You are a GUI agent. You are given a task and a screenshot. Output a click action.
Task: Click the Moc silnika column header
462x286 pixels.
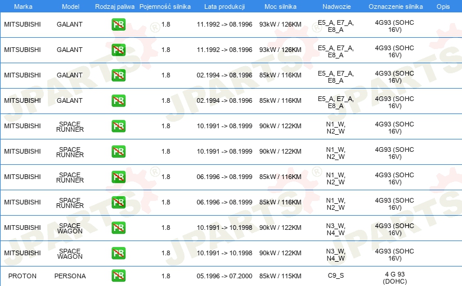pos(281,6)
